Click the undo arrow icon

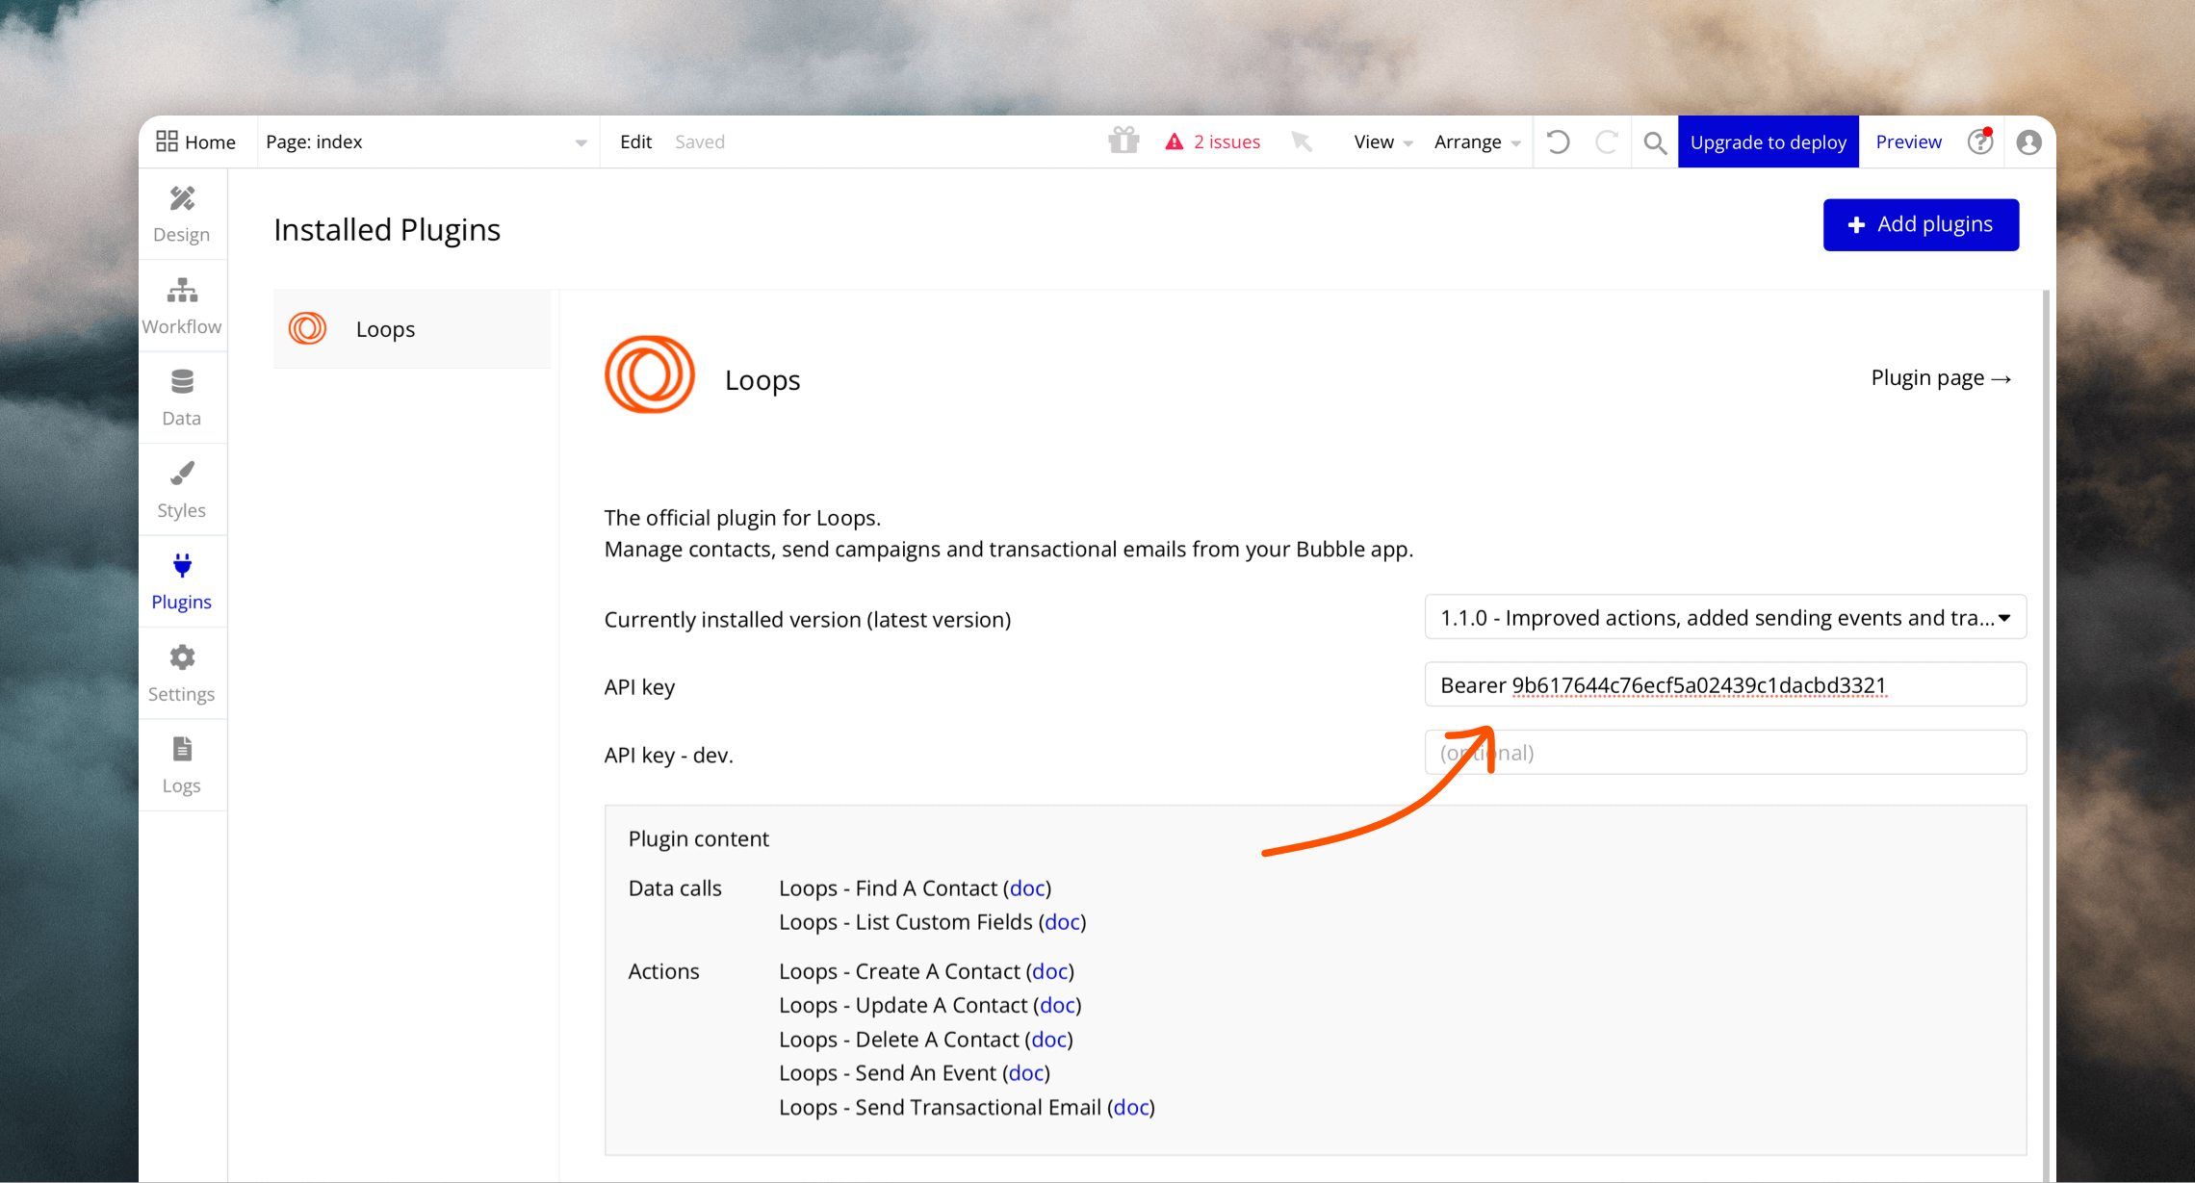[x=1558, y=142]
